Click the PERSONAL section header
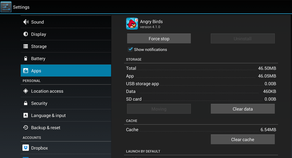The width and height of the screenshot is (292, 158). (x=31, y=81)
